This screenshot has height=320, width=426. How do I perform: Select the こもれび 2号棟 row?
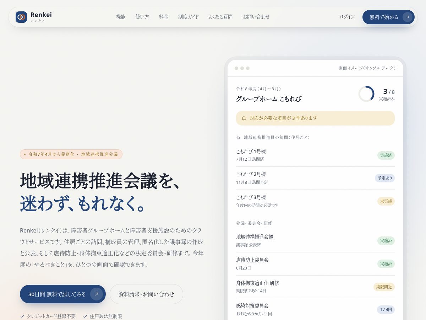(315, 178)
